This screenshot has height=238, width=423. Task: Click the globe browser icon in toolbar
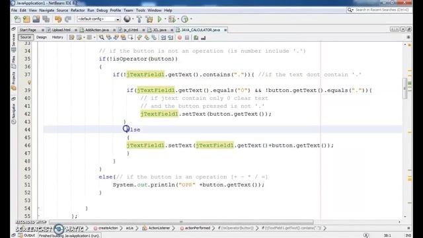tap(127, 19)
